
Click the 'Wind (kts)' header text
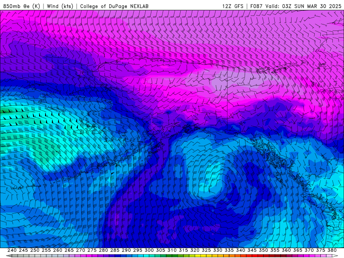pos(60,6)
